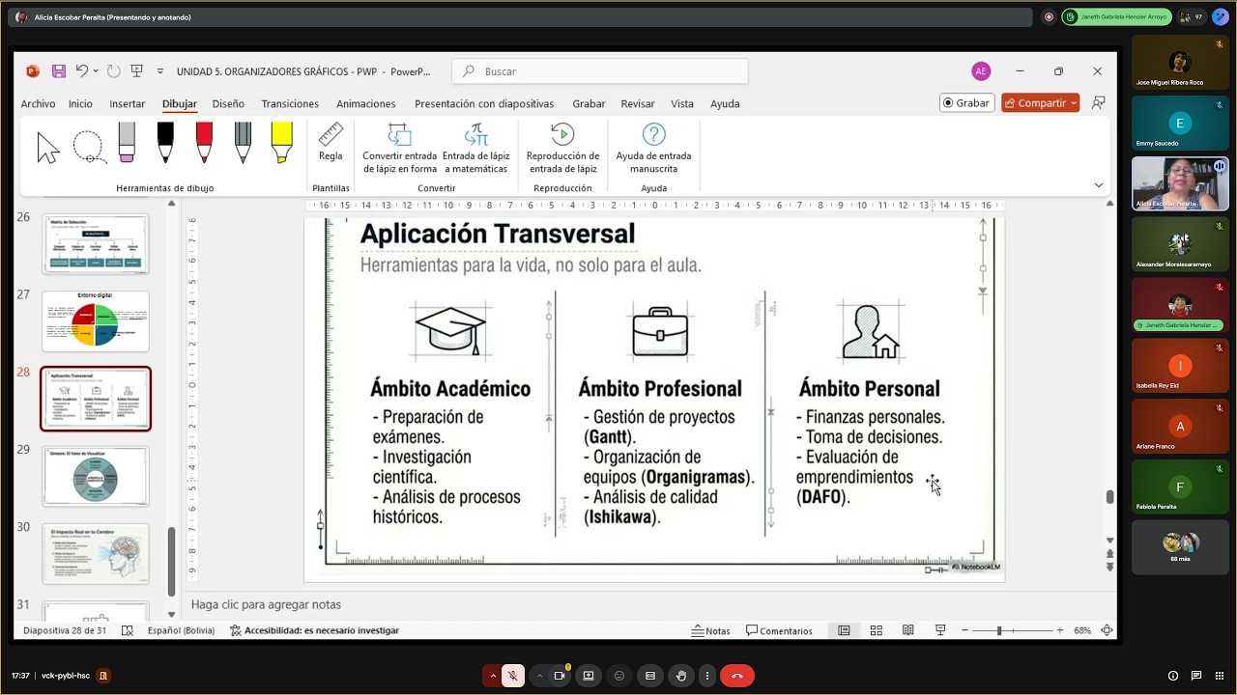Image resolution: width=1237 pixels, height=695 pixels.
Task: Leave the call with red hang-up button
Action: click(x=737, y=676)
